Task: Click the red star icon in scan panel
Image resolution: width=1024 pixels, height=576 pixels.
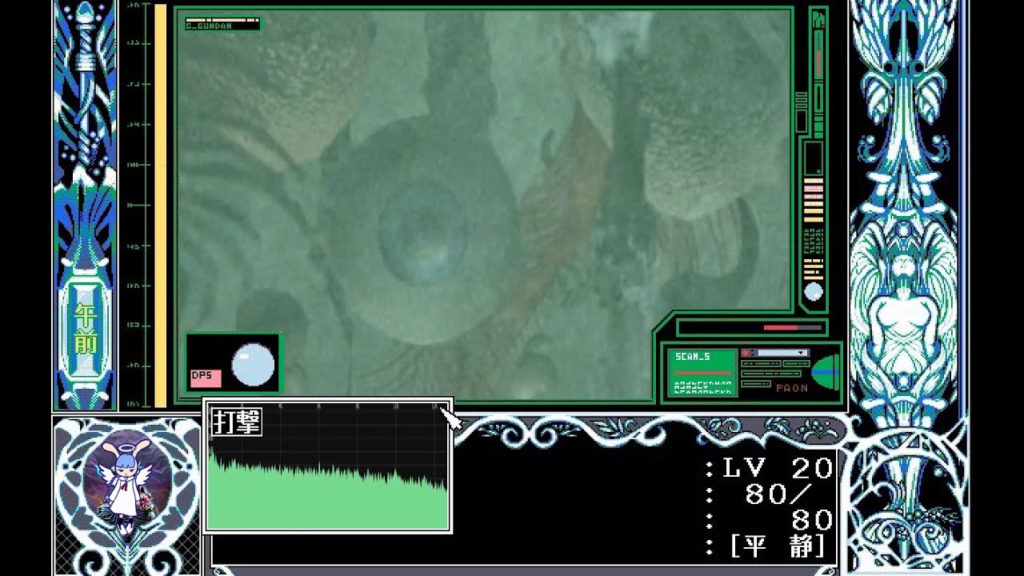Action: coord(745,353)
